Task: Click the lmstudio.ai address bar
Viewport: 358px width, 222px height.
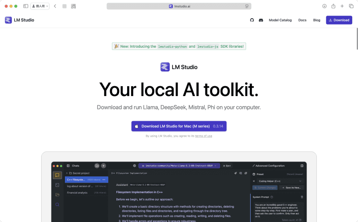Action: (179, 6)
